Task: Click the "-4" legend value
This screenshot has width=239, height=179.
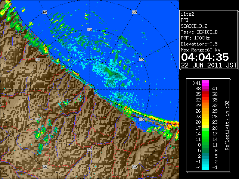Action: 198,167
